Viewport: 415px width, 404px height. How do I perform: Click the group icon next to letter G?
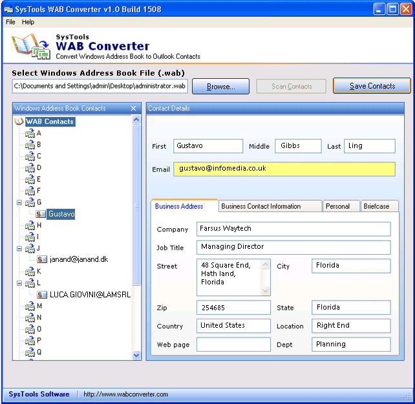(30, 202)
